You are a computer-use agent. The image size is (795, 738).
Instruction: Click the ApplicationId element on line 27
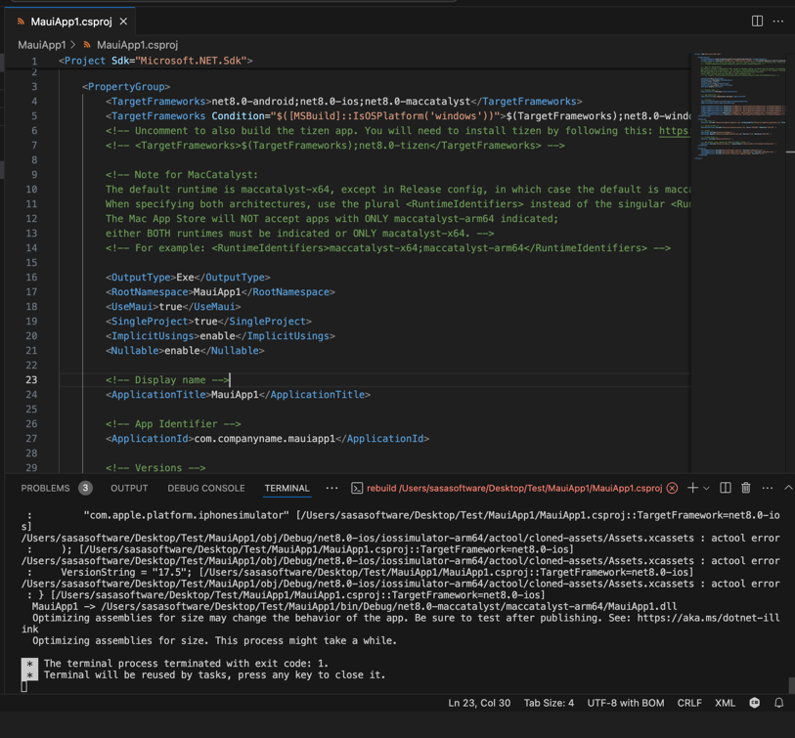[267, 439]
